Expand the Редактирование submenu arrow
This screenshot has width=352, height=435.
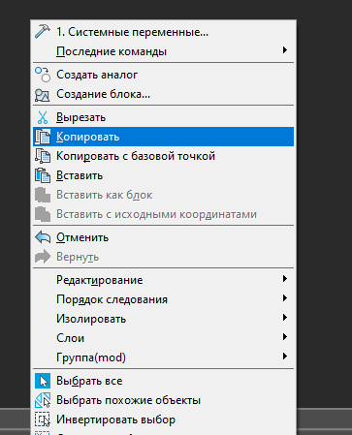coord(284,279)
